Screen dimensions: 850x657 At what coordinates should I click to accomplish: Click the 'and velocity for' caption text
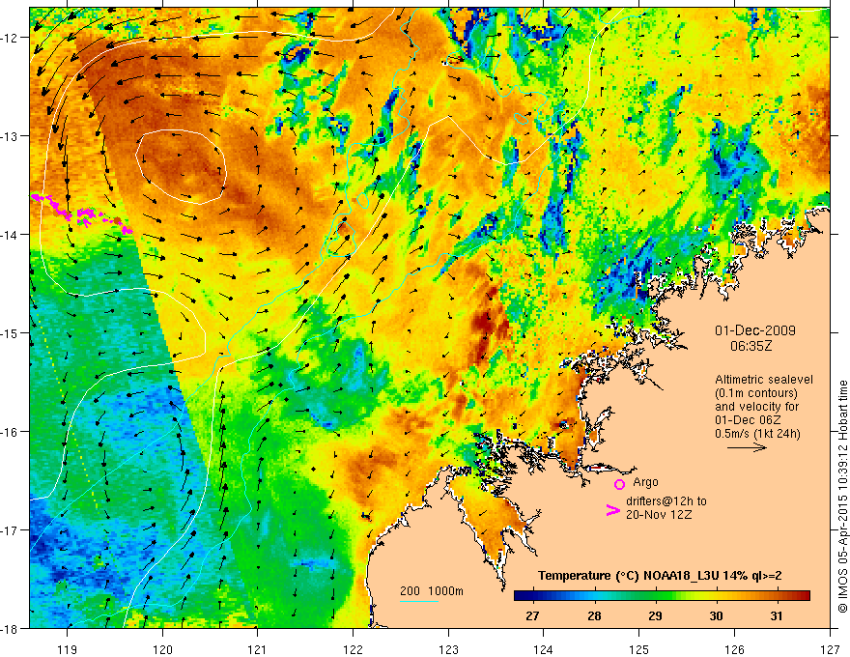[x=756, y=407]
